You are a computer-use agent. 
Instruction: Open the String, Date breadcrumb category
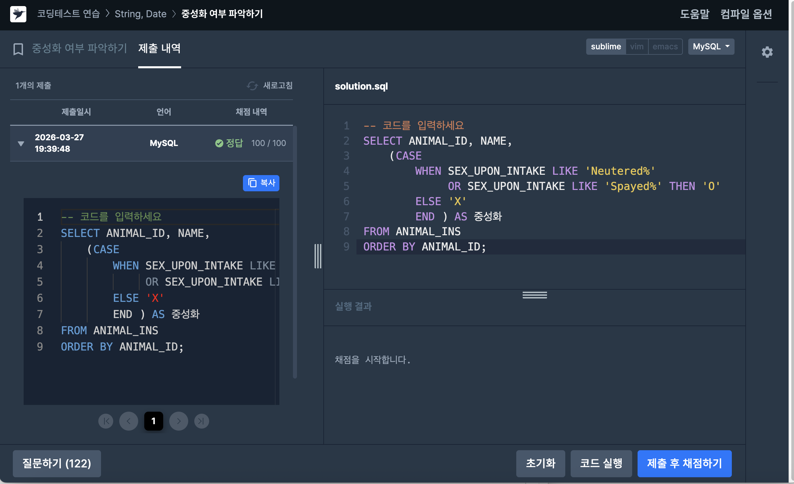(141, 14)
